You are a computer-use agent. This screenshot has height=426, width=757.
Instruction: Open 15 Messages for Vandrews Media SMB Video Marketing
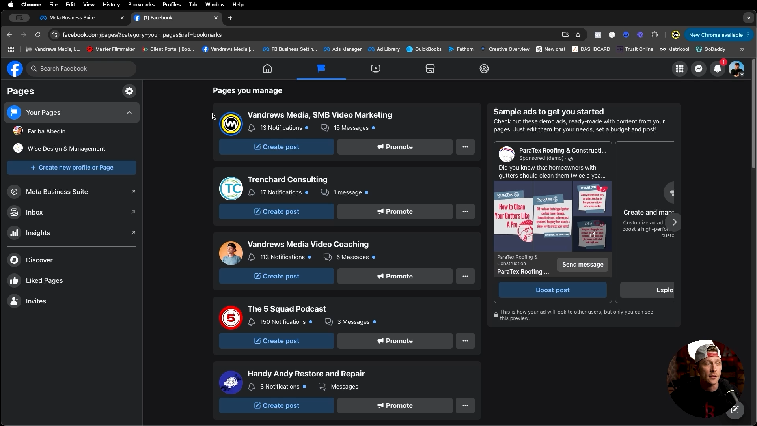(351, 128)
